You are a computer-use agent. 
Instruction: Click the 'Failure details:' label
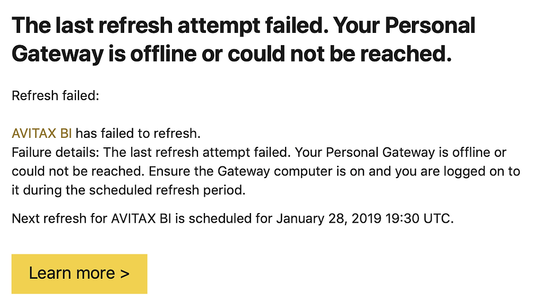(x=55, y=152)
